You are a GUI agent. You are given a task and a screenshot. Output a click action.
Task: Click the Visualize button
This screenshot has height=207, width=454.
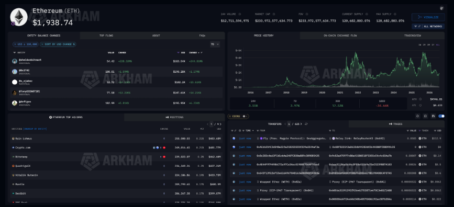[428, 17]
